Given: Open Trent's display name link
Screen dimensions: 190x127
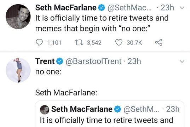Looking at the screenshot, I should coord(45,61).
